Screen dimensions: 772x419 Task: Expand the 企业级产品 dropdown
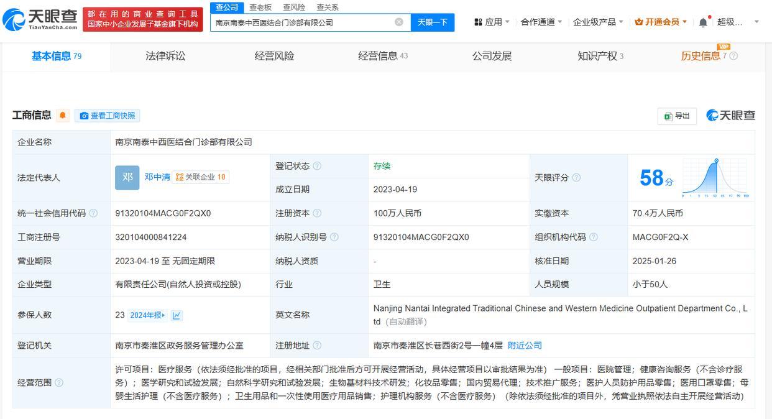(x=598, y=22)
